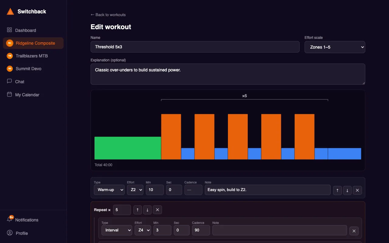Image resolution: width=389 pixels, height=243 pixels.
Task: Open the Effort scale dropdown
Action: click(x=335, y=47)
